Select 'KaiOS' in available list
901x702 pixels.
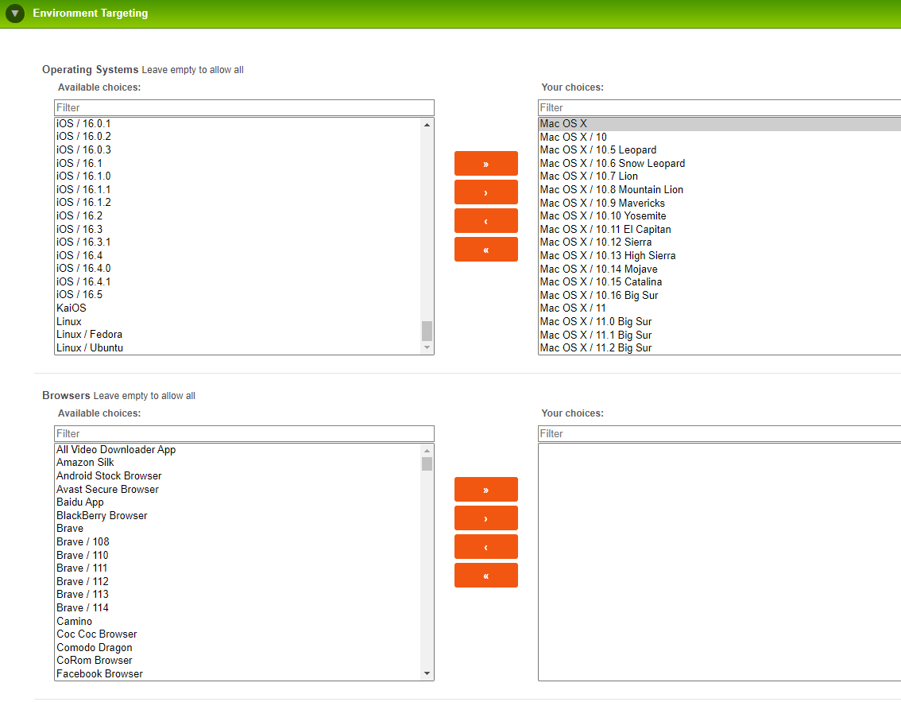238,308
